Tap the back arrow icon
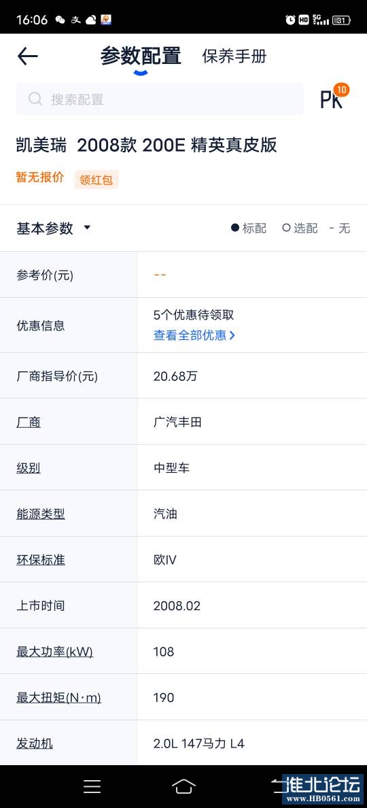Screen dimensions: 367x808 (x=27, y=56)
